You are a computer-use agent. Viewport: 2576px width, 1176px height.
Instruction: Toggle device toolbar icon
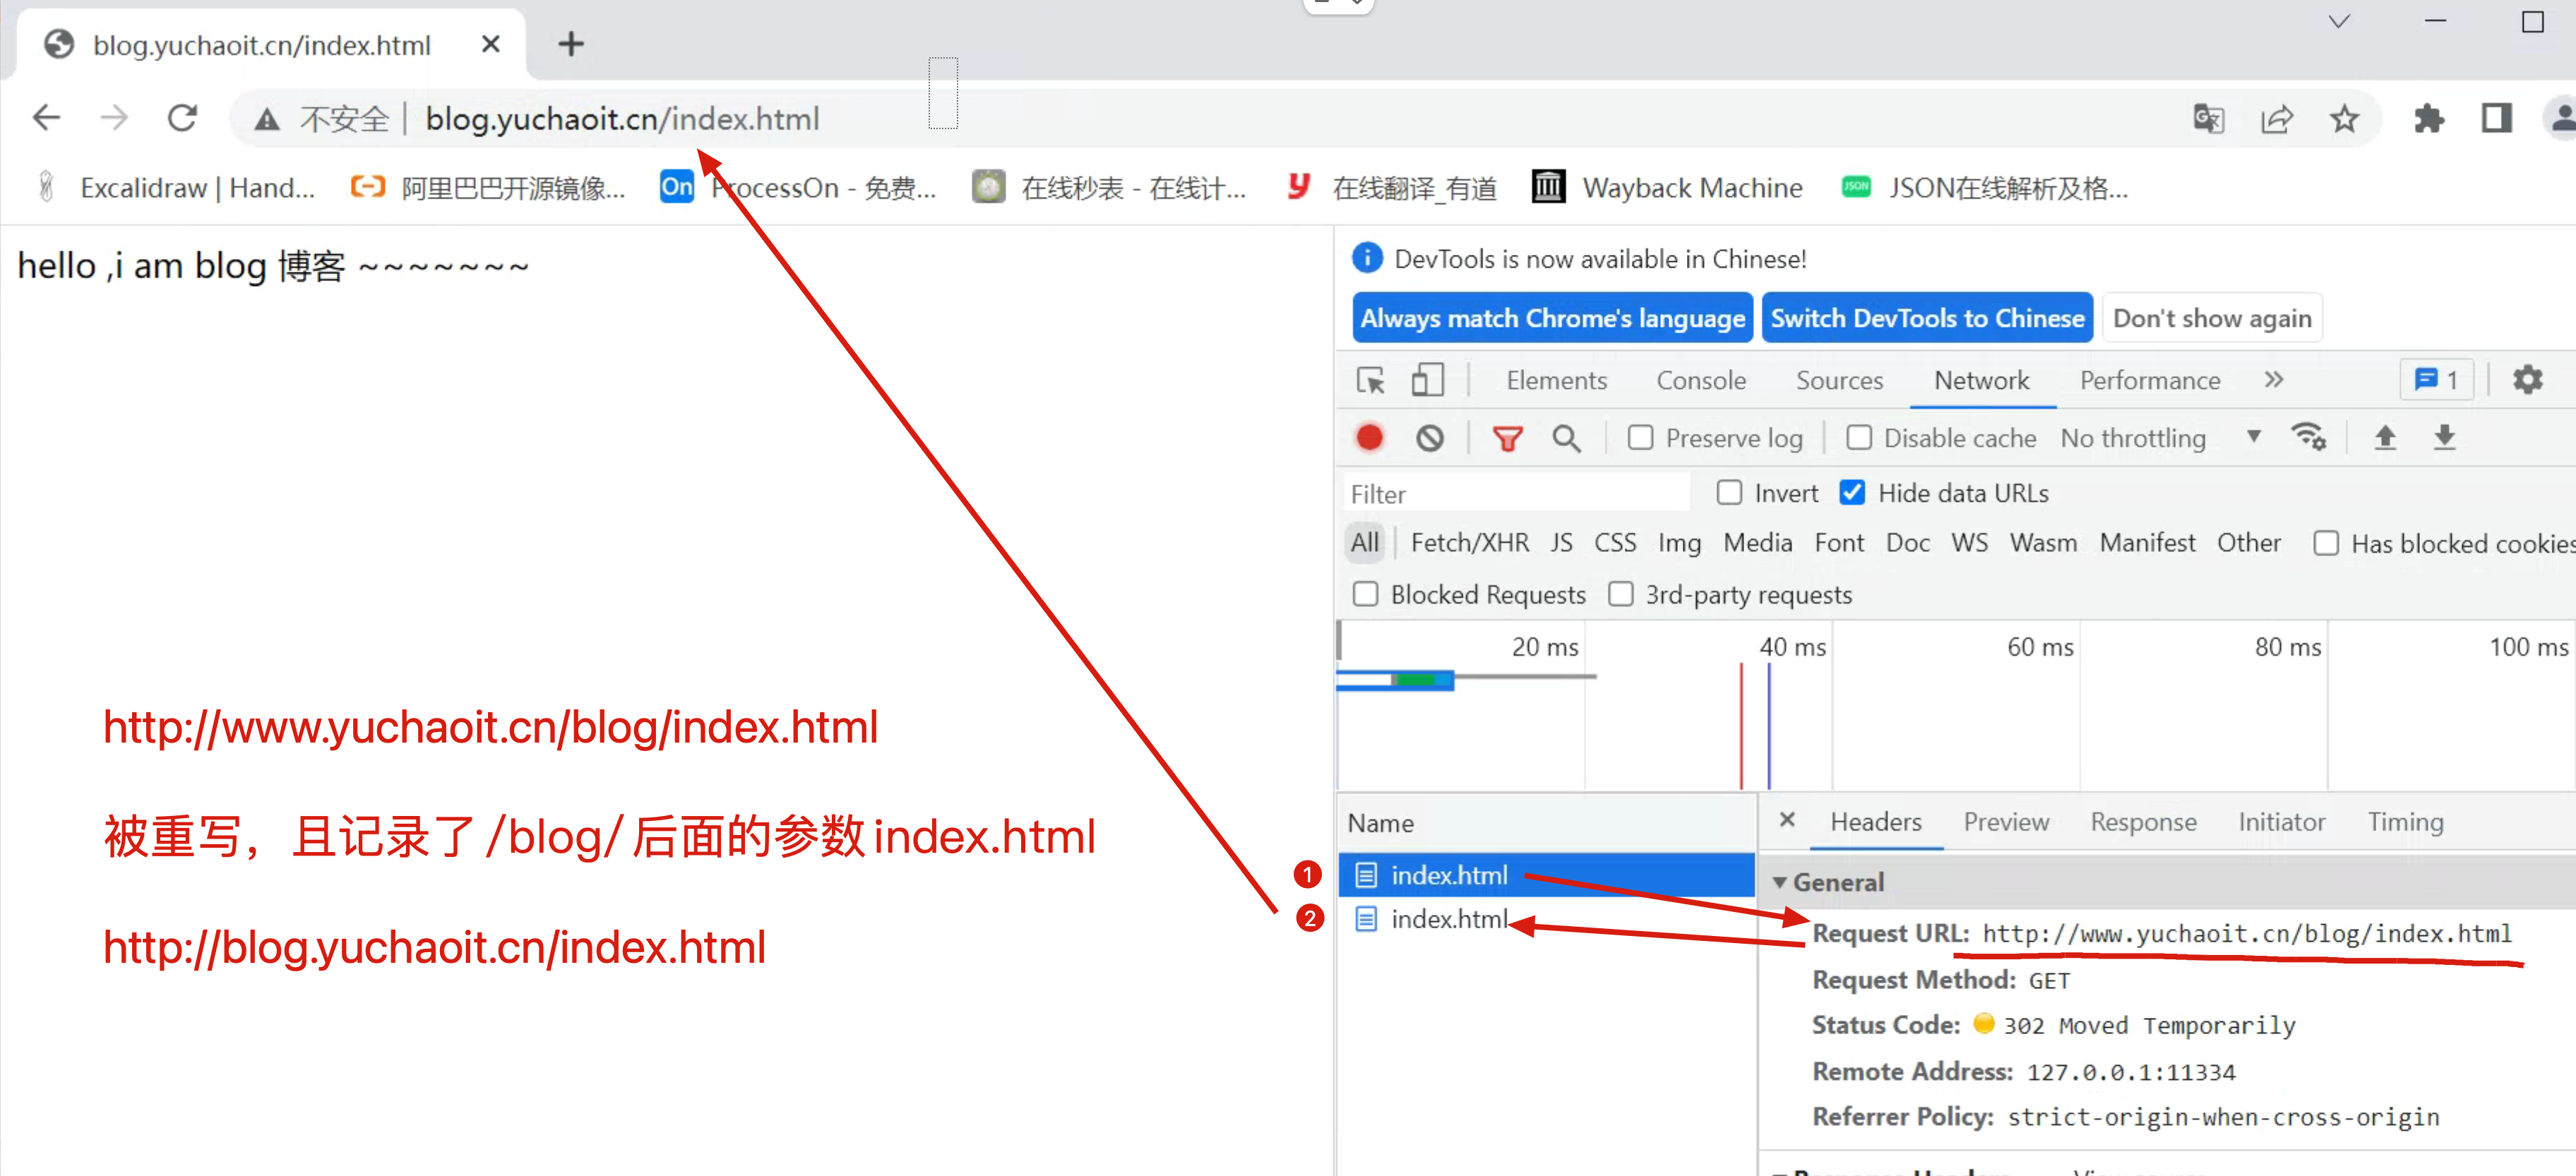click(x=1427, y=381)
